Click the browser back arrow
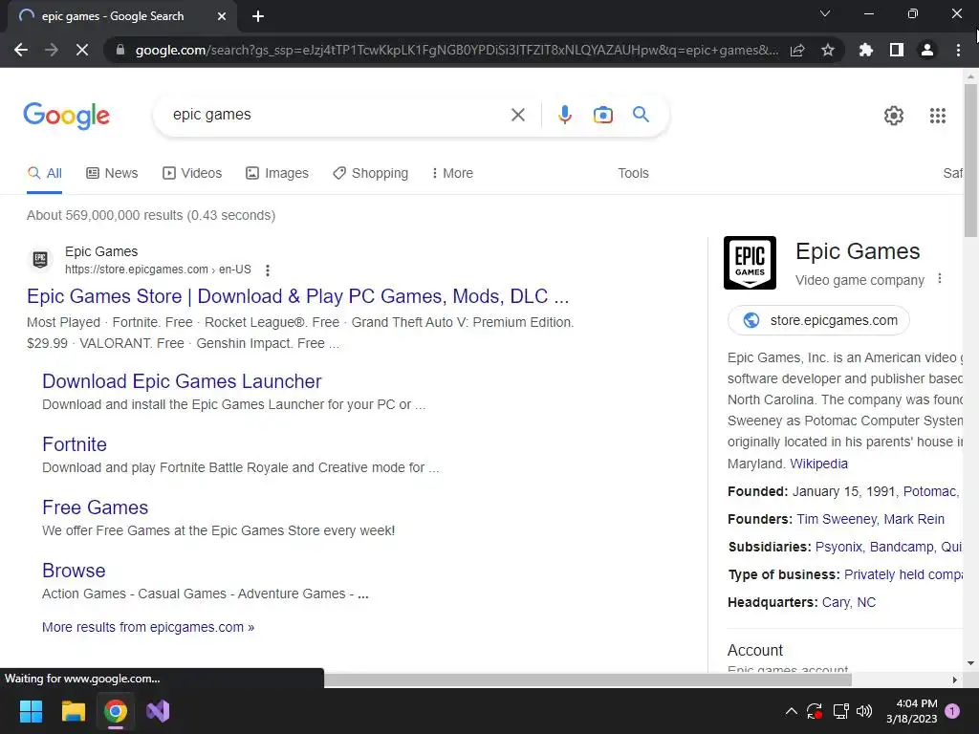This screenshot has height=734, width=979. 21,50
